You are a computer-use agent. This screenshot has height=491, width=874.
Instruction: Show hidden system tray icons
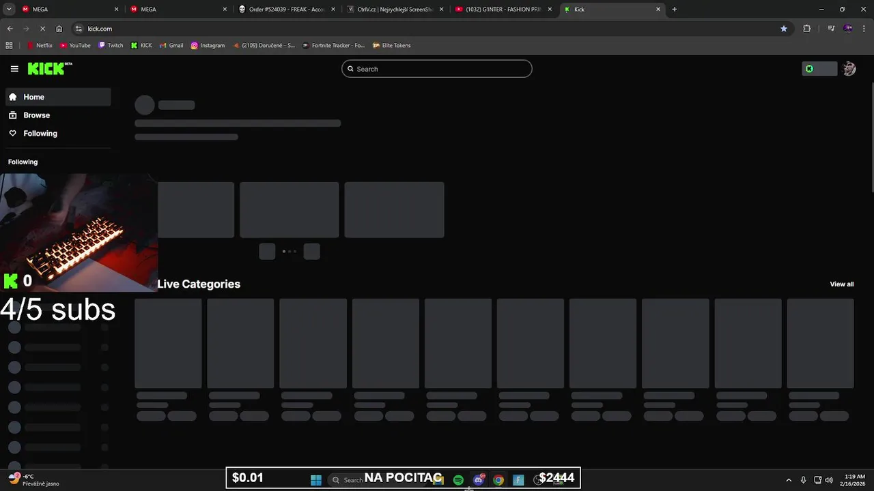tap(789, 480)
